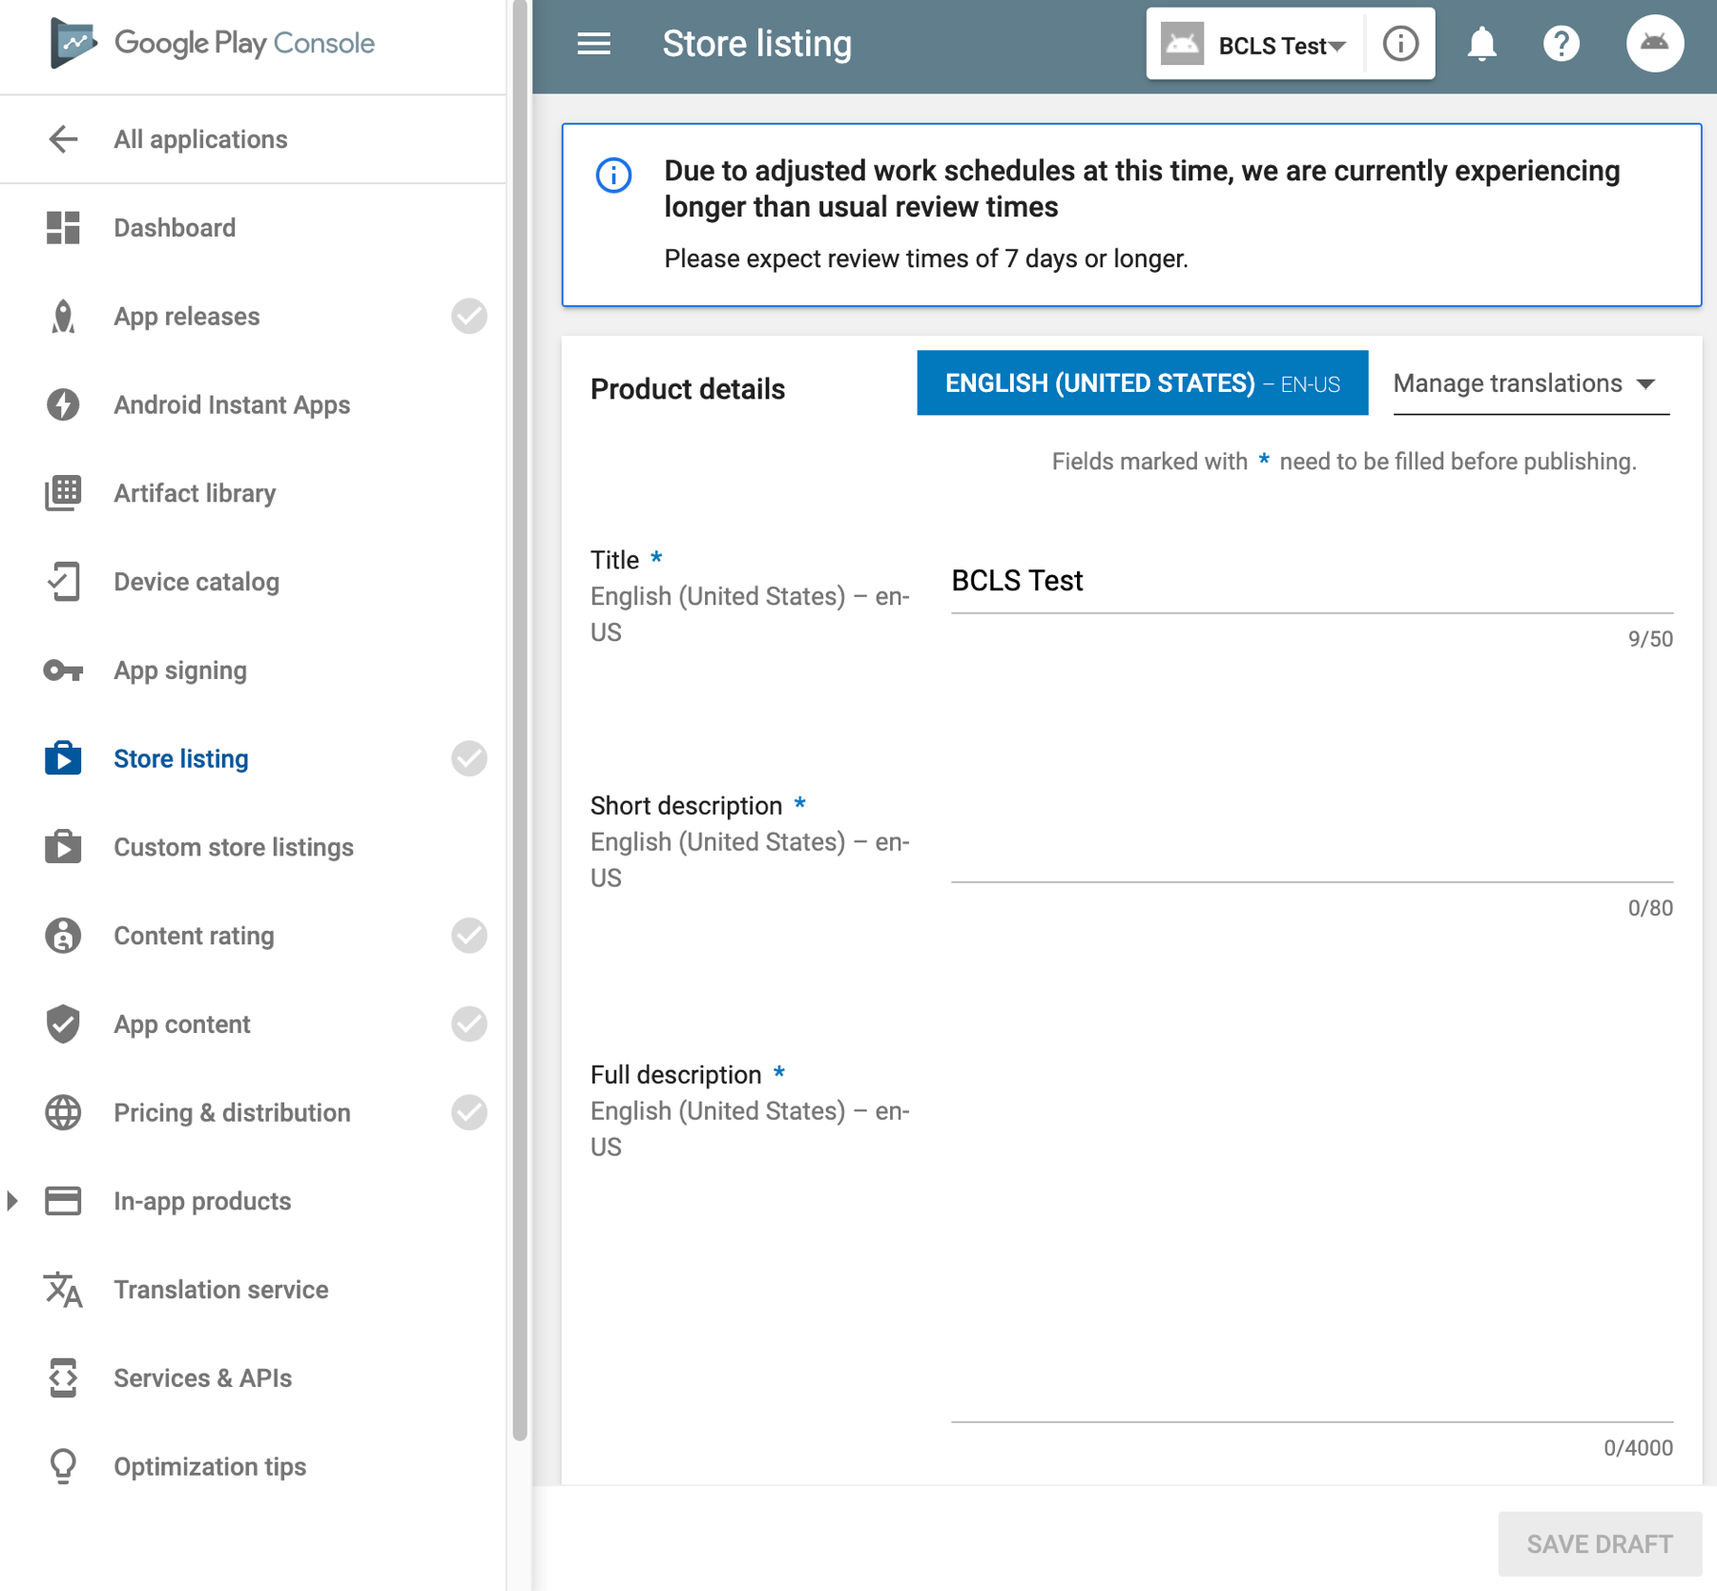The width and height of the screenshot is (1717, 1591).
Task: Click the In-app products card icon
Action: [63, 1201]
